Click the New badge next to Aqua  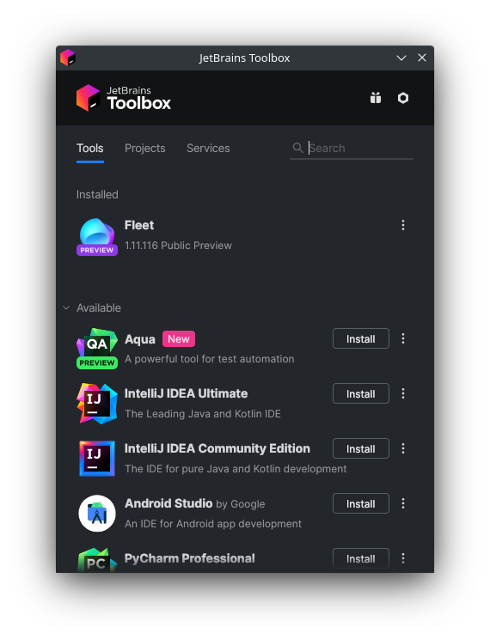tap(179, 339)
